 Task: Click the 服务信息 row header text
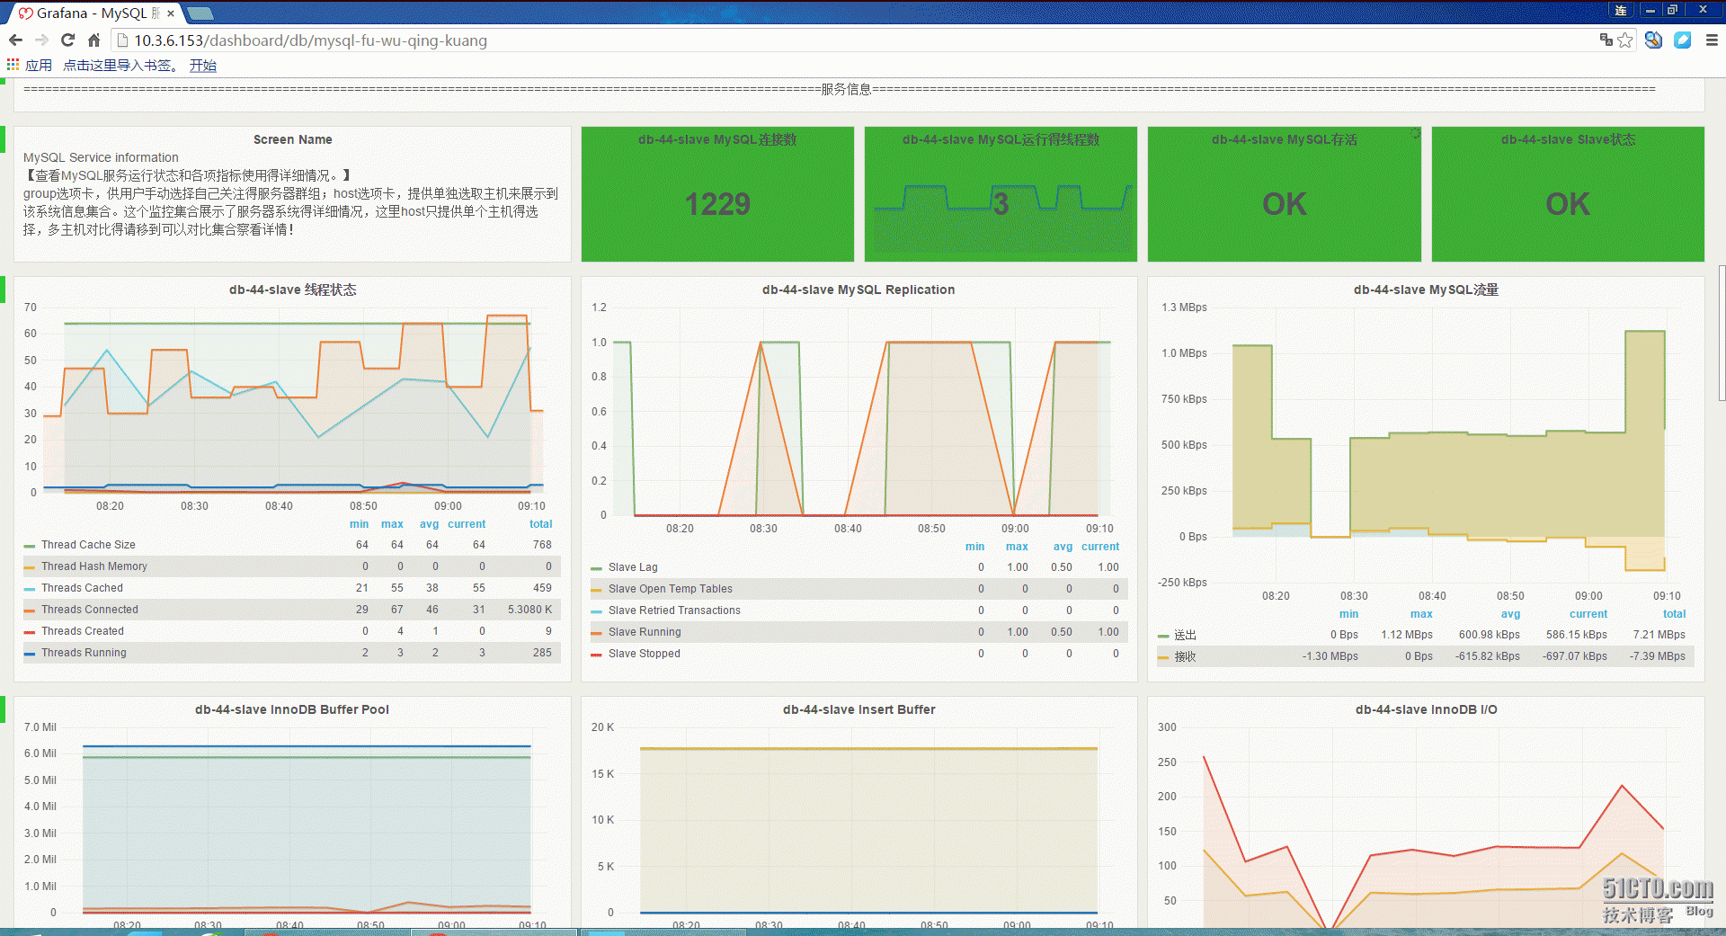(846, 89)
